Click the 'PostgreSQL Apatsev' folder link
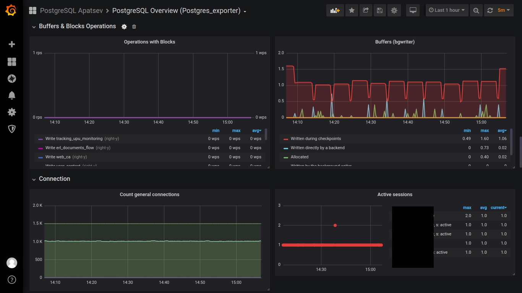The image size is (522, 293). tap(71, 11)
